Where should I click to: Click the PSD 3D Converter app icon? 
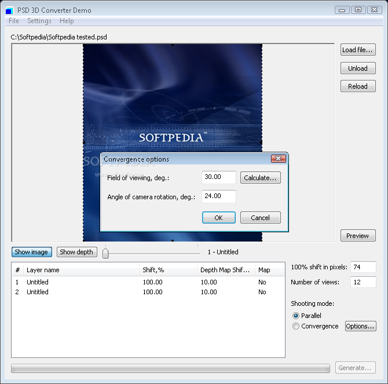click(x=9, y=10)
